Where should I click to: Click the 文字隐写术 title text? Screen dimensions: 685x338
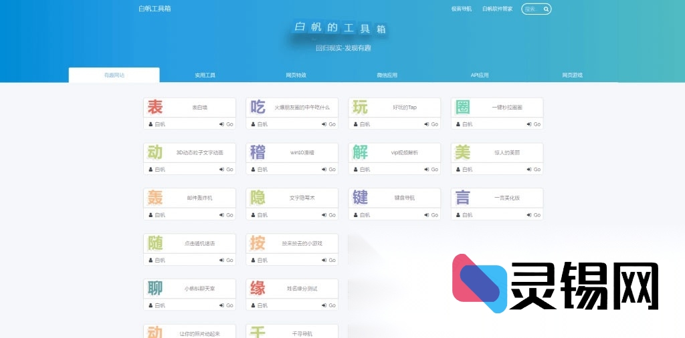click(x=302, y=198)
